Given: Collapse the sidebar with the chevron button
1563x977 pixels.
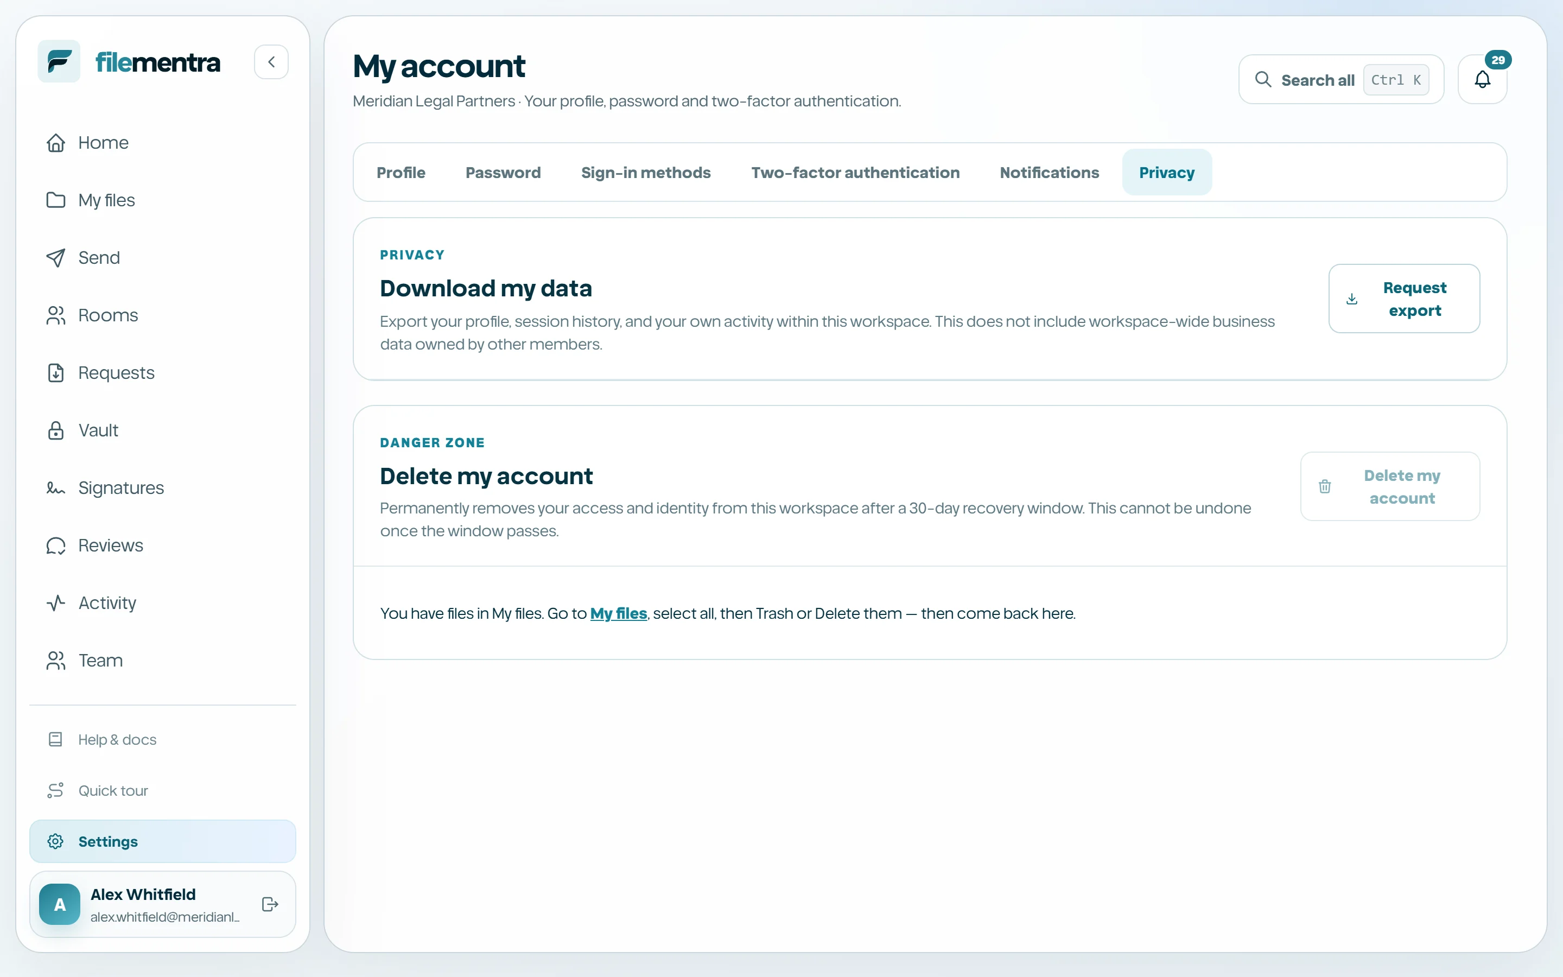Looking at the screenshot, I should (x=271, y=62).
